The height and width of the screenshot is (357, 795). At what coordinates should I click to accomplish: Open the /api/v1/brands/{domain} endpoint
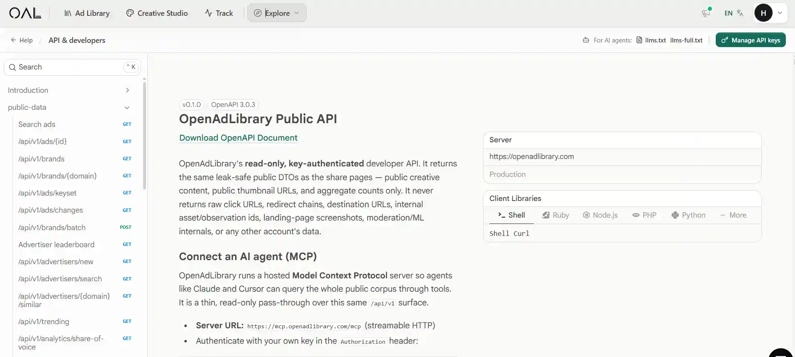[x=74, y=176]
